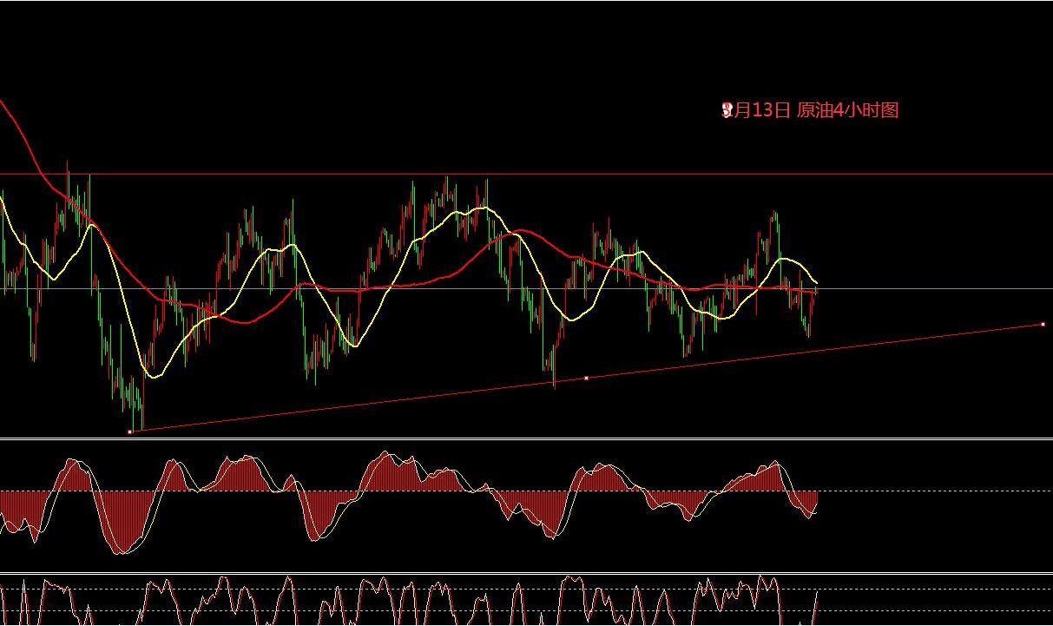This screenshot has width=1053, height=626.
Task: Select the gray horizontal price level line
Action: 938,288
